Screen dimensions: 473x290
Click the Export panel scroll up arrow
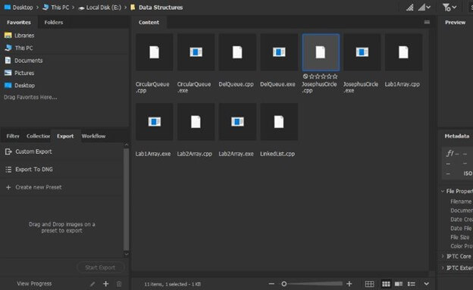126,145
